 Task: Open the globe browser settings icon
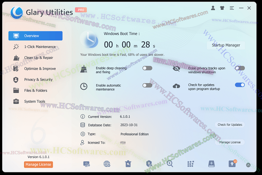point(107,164)
